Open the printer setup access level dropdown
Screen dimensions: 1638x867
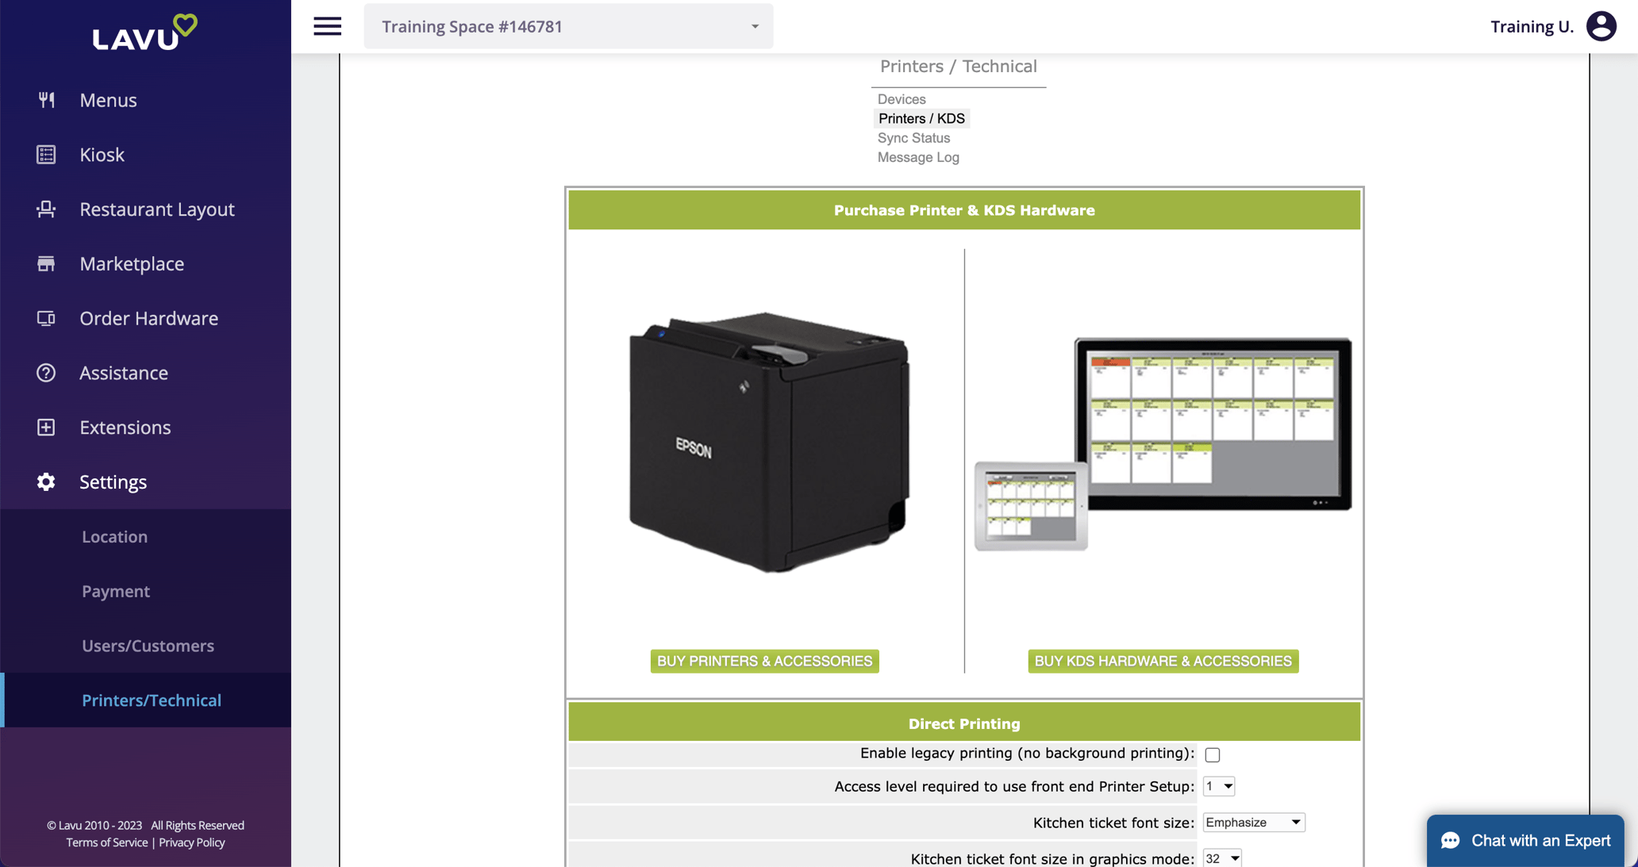(1218, 786)
